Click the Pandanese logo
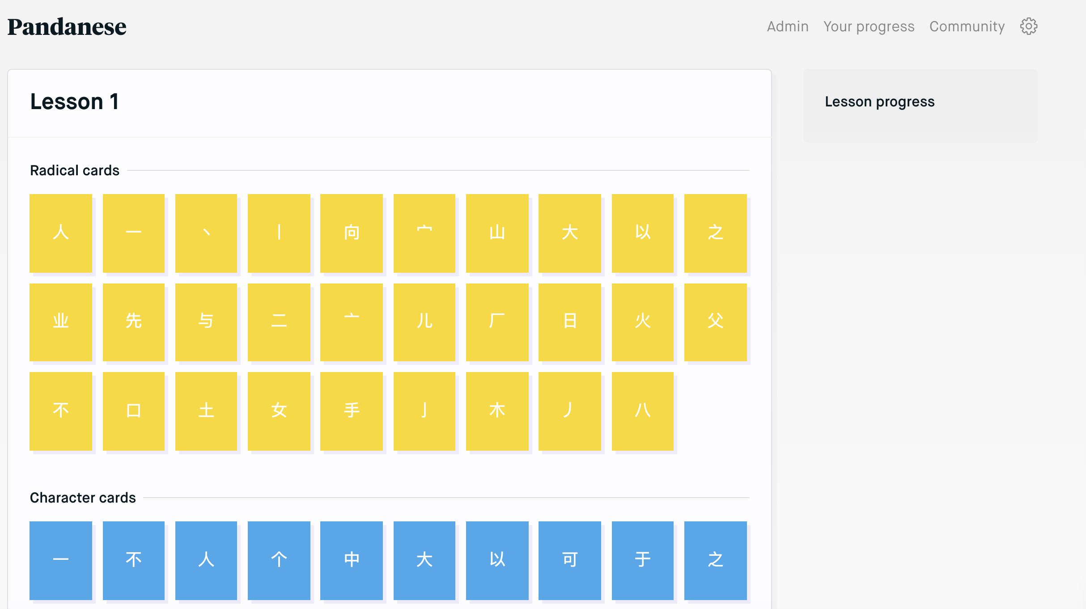Image resolution: width=1086 pixels, height=609 pixels. coord(67,27)
